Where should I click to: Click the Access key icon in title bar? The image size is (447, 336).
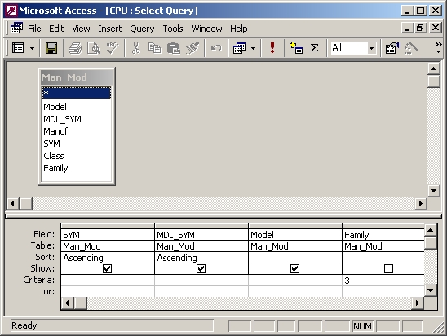point(11,11)
